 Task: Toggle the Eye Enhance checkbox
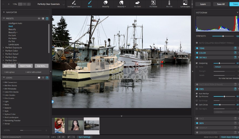pos(197,96)
